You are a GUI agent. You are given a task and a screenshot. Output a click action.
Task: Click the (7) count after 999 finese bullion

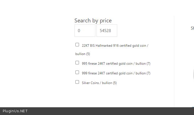(x=149, y=73)
